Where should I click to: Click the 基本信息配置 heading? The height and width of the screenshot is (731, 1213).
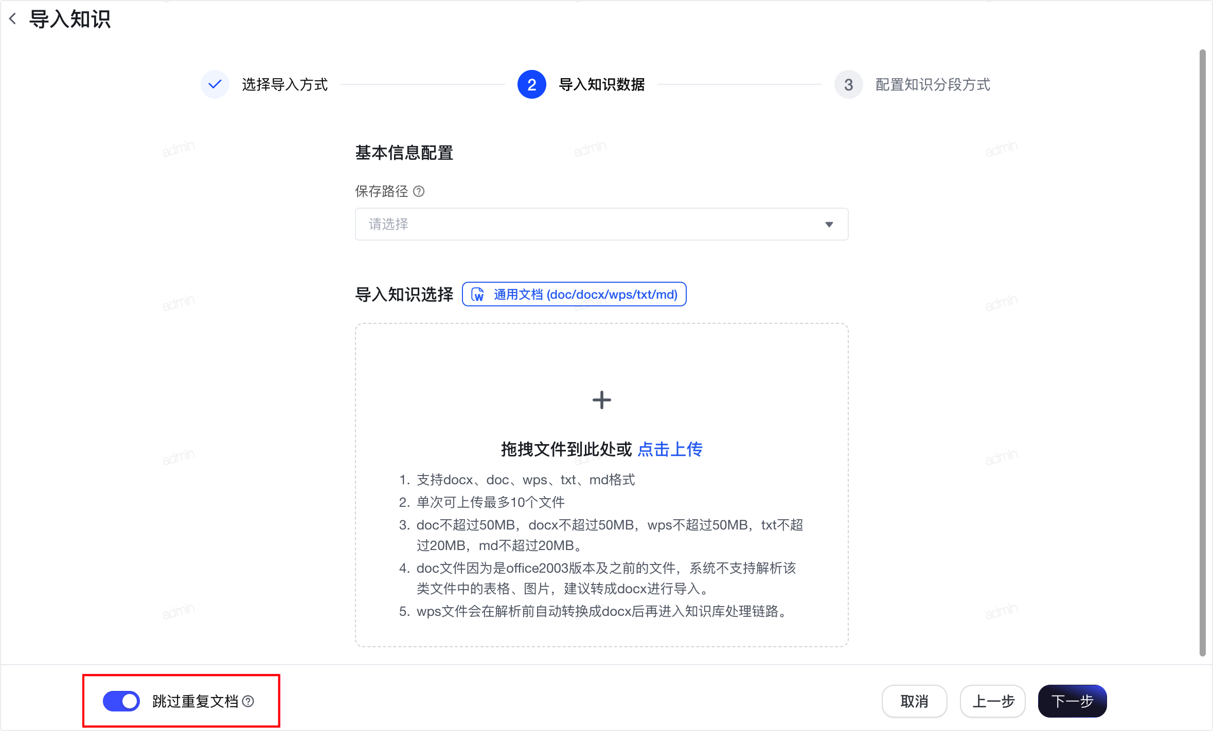[x=404, y=153]
